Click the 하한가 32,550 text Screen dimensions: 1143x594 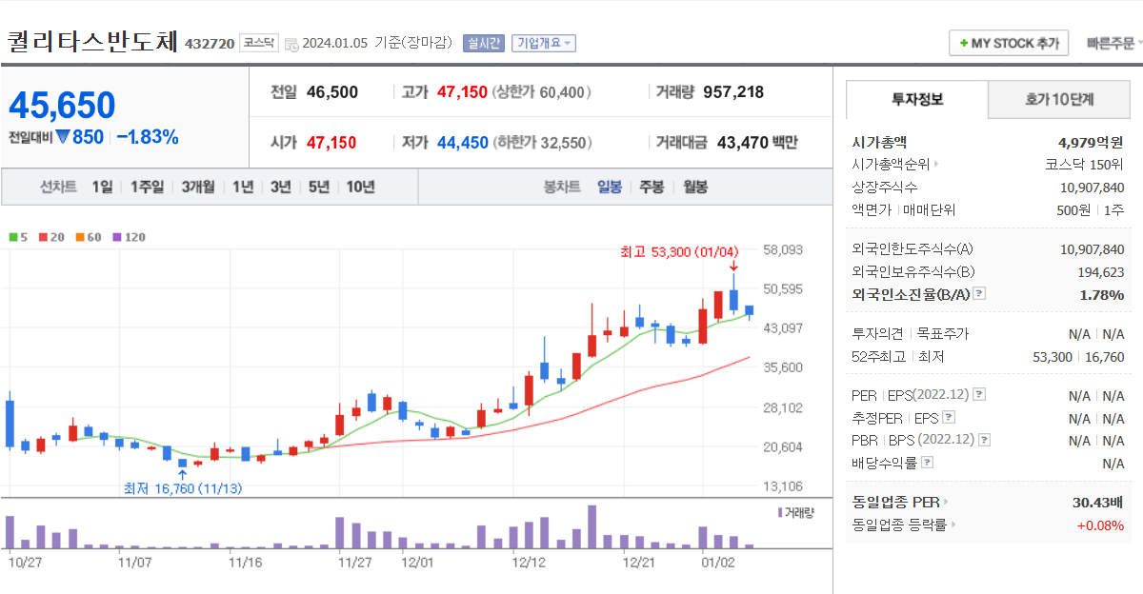click(542, 143)
